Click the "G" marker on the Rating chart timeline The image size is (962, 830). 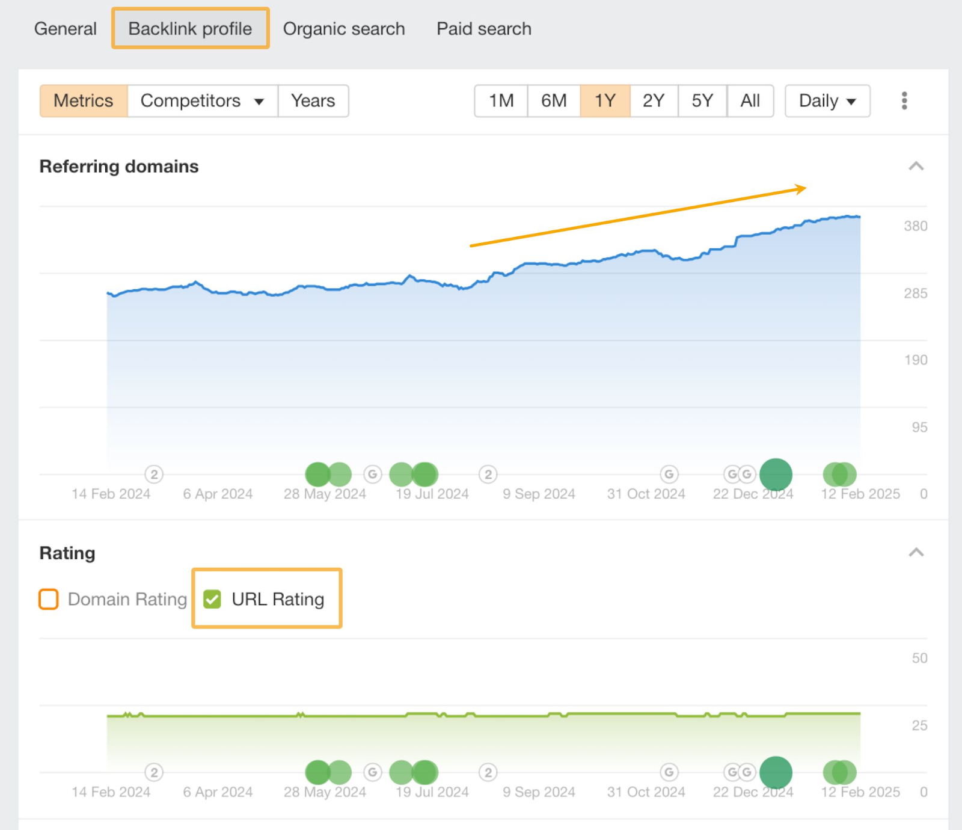coord(669,772)
